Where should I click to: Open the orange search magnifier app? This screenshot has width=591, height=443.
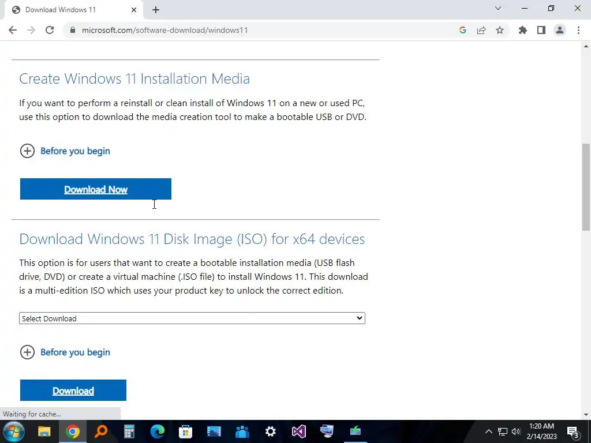tap(100, 431)
